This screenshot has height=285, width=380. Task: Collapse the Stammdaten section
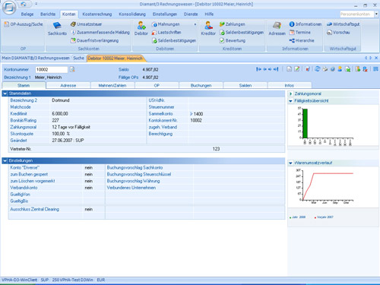pos(5,93)
